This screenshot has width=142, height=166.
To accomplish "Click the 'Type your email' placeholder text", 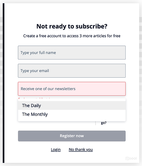I will tap(35, 71).
